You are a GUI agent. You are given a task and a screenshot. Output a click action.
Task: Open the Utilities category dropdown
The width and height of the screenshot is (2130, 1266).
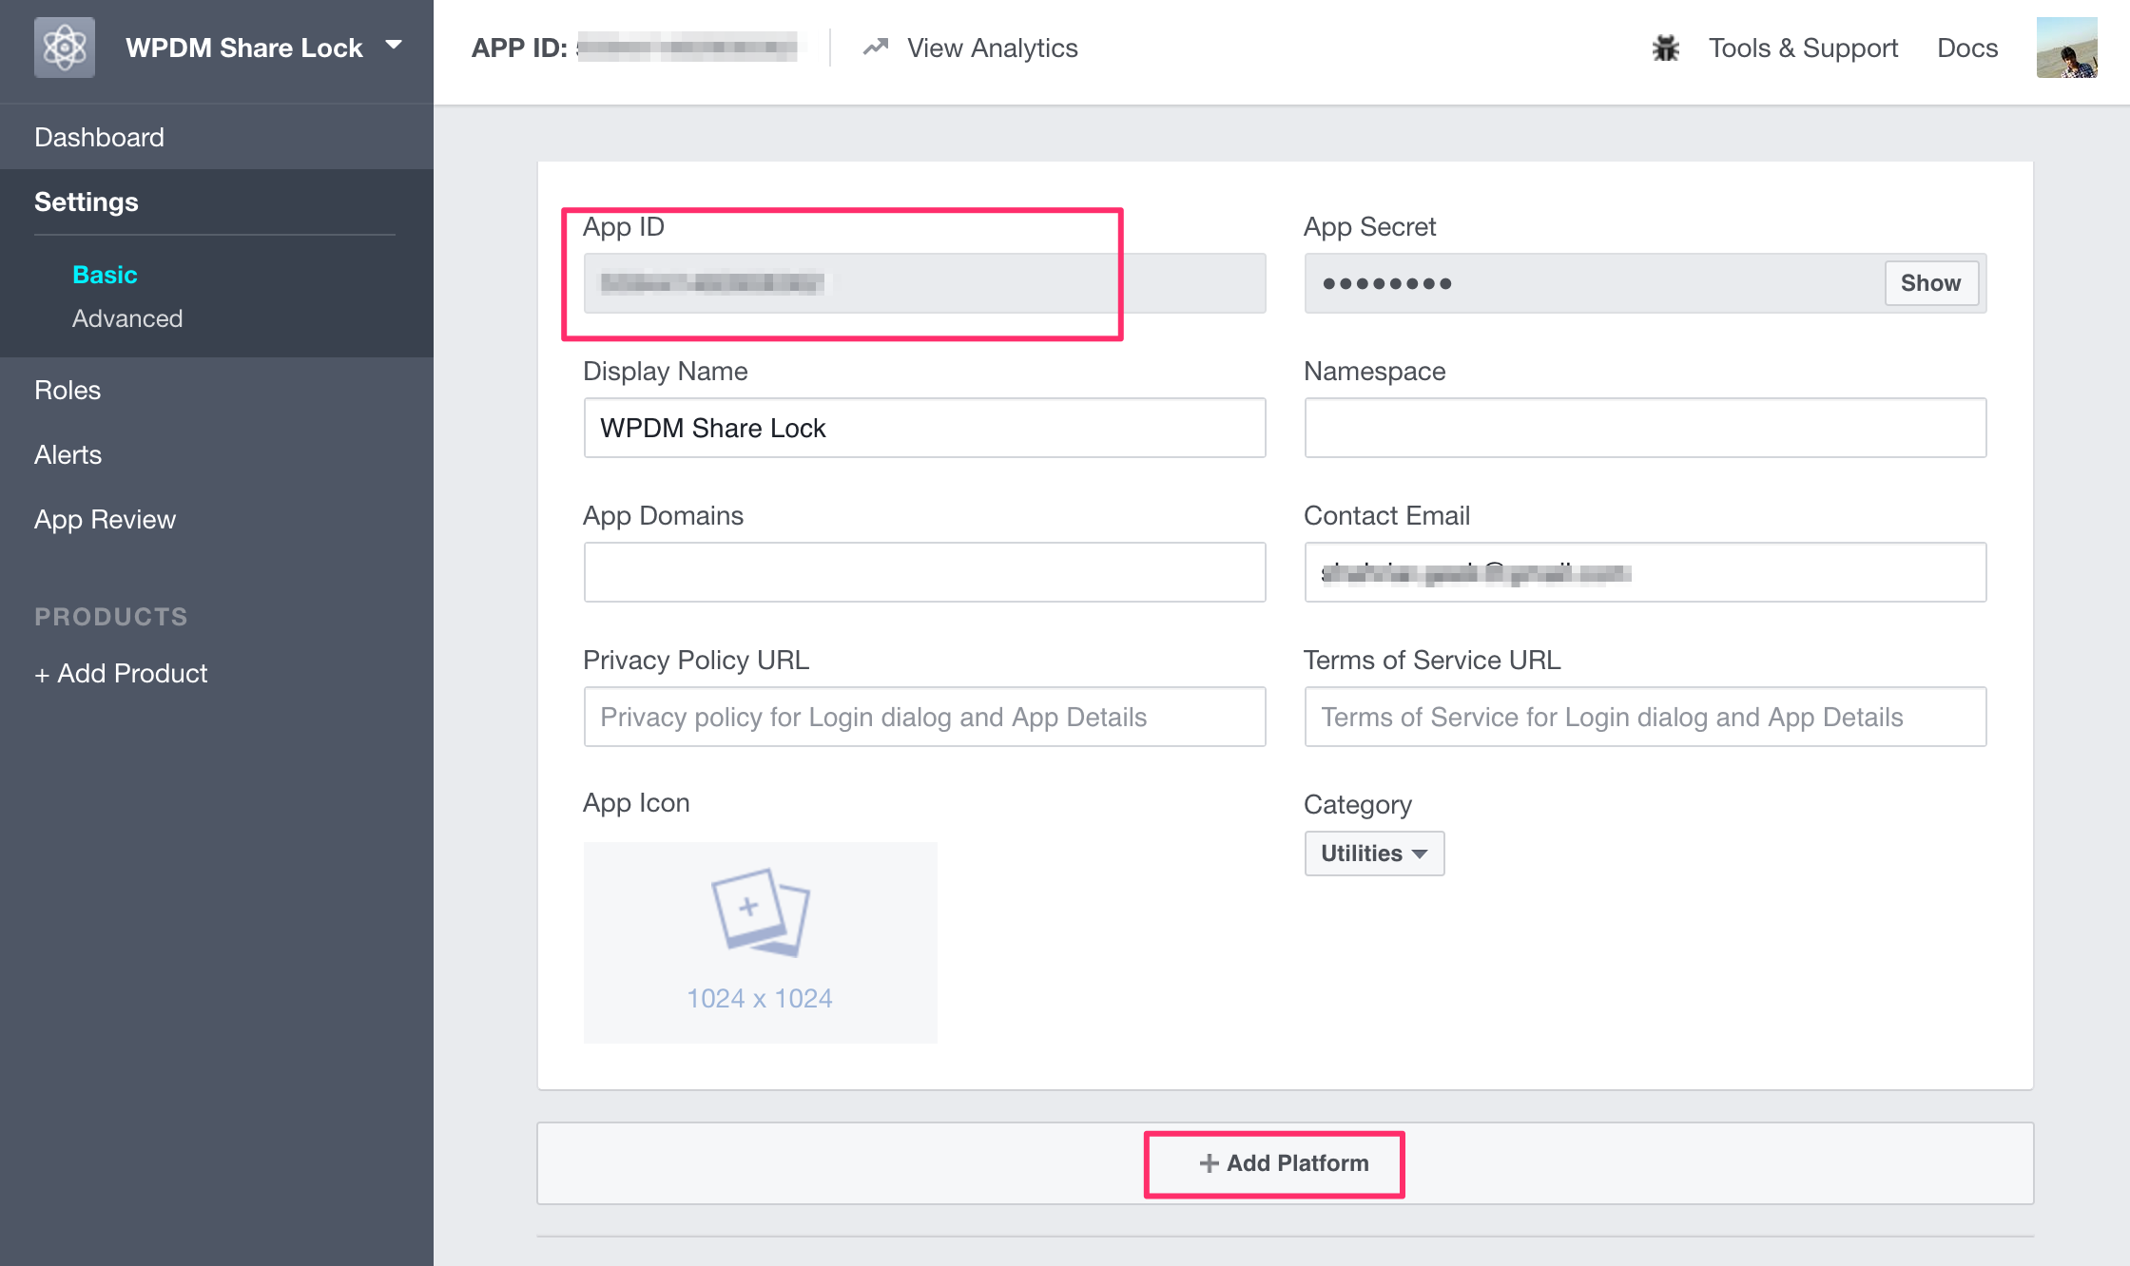point(1374,854)
